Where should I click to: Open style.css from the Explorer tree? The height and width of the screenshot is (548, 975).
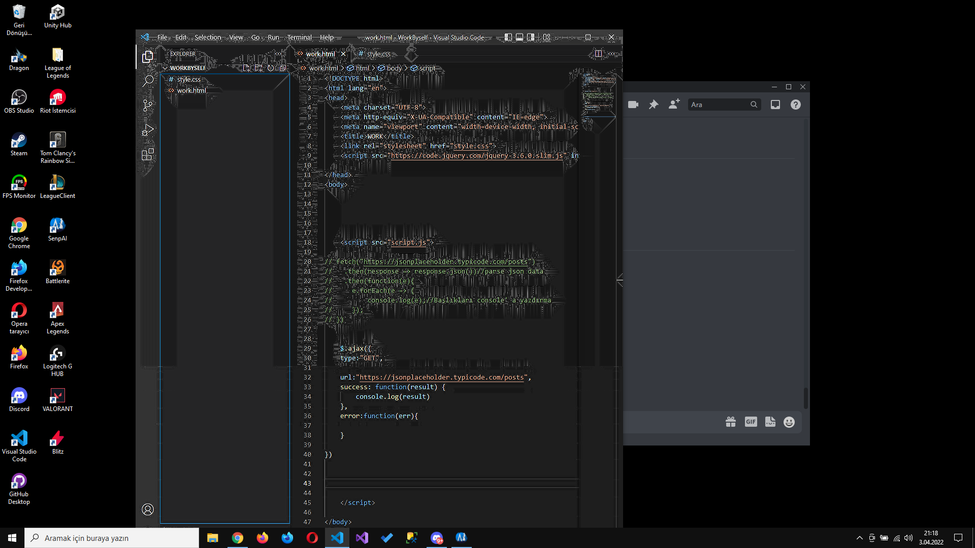188,79
